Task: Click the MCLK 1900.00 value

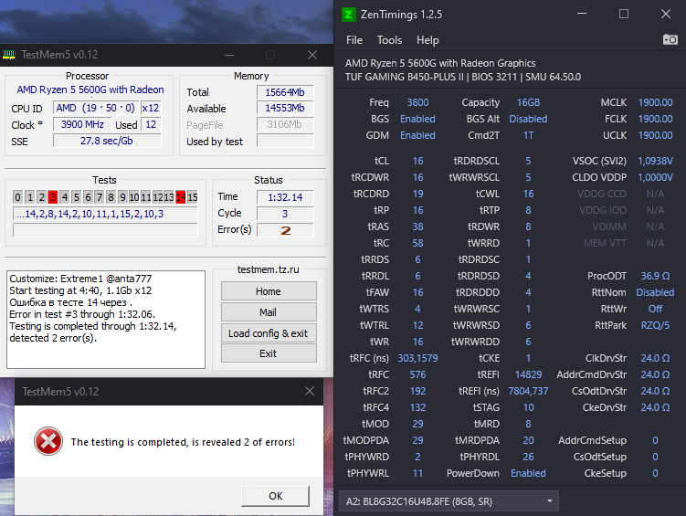Action: pos(655,102)
